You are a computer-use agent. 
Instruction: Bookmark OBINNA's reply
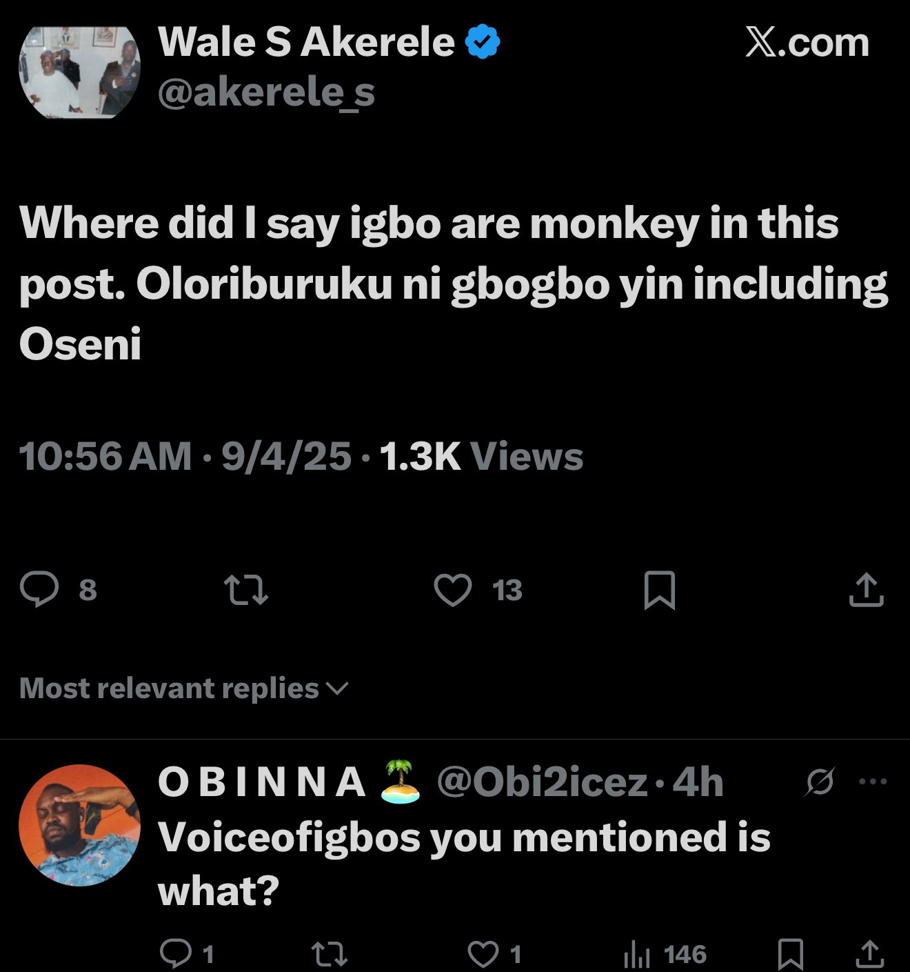(x=790, y=954)
